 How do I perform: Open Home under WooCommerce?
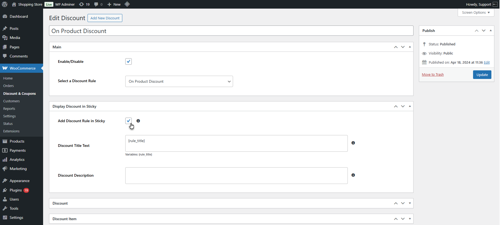pyautogui.click(x=8, y=78)
